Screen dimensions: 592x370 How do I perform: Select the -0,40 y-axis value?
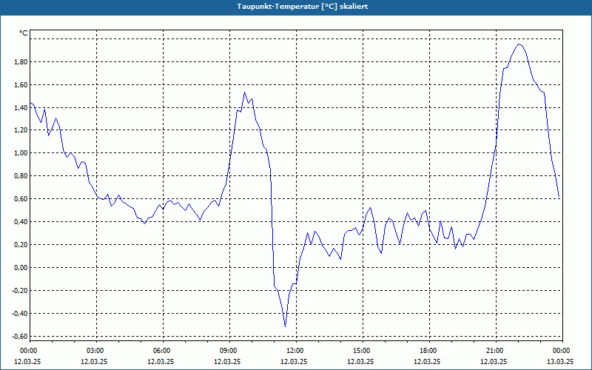coord(20,313)
